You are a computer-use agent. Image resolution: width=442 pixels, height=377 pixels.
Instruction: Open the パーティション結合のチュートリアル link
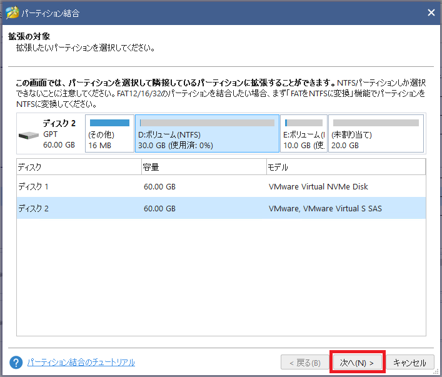coord(81,363)
